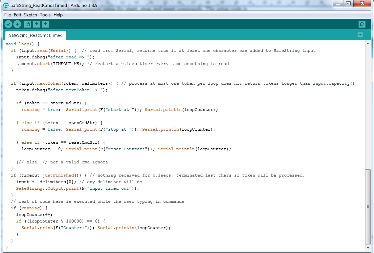Open the Serial Monitor magnifier icon

click(362, 24)
